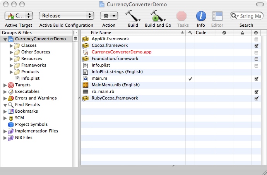Expand the SCM group
Screen dimensions: 267x175
(x=5, y=118)
